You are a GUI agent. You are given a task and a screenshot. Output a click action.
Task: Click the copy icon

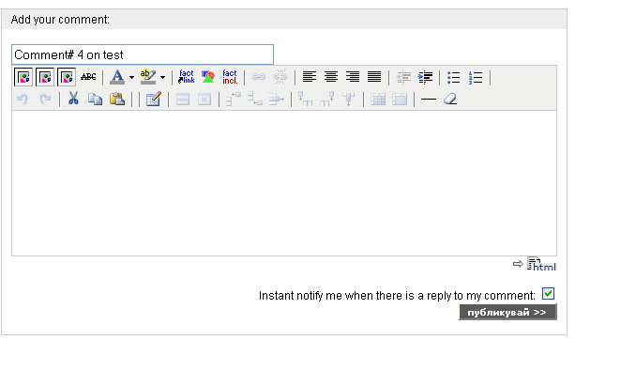95,99
